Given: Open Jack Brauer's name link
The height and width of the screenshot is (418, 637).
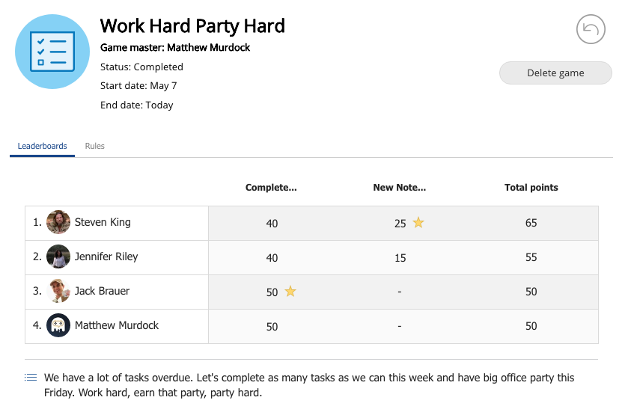Looking at the screenshot, I should coord(102,291).
